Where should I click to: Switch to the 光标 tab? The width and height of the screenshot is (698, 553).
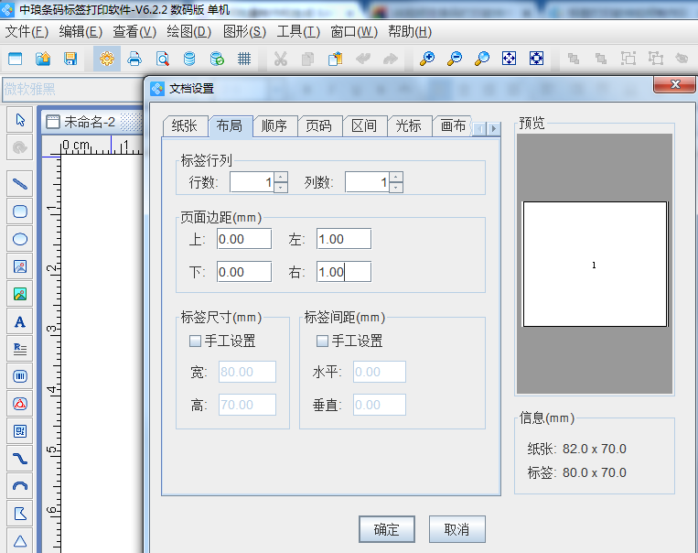409,126
